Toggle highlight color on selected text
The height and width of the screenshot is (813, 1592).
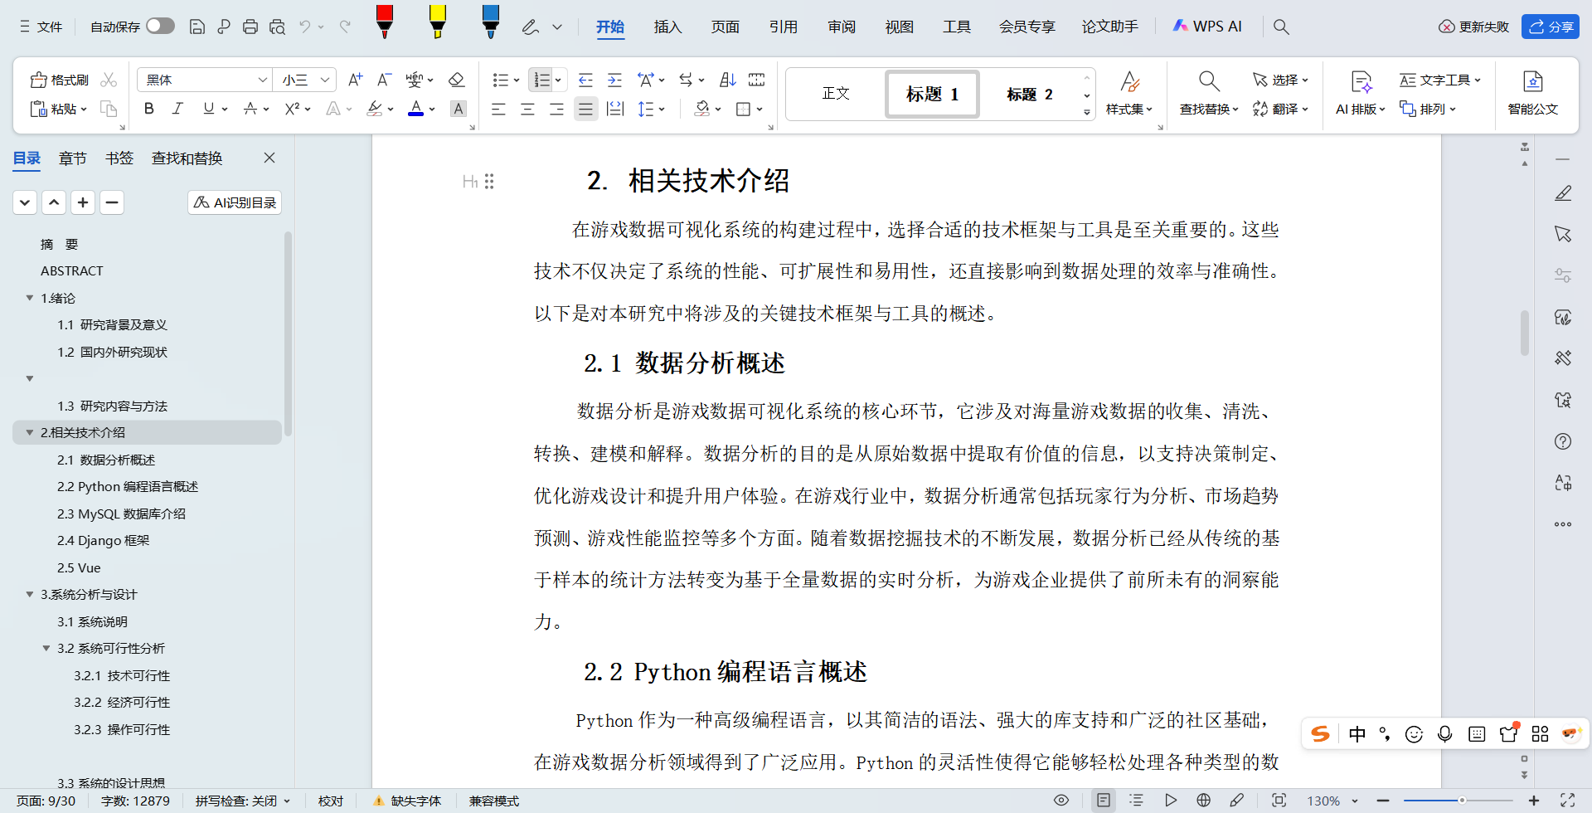click(375, 109)
